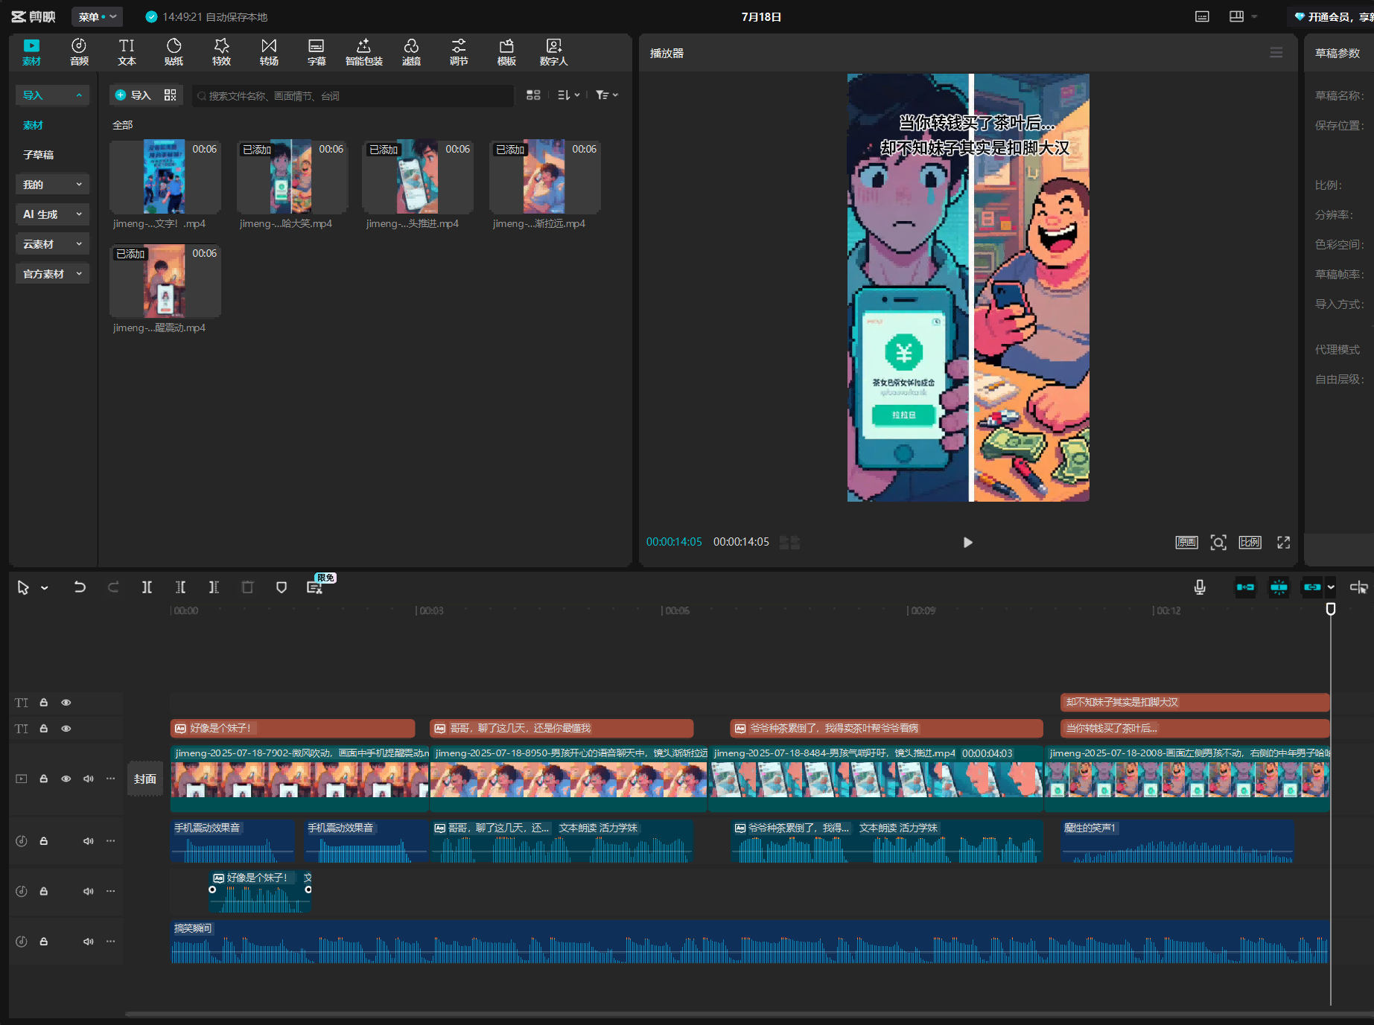The image size is (1374, 1025).
Task: Trim left of playhead tool
Action: point(180,587)
